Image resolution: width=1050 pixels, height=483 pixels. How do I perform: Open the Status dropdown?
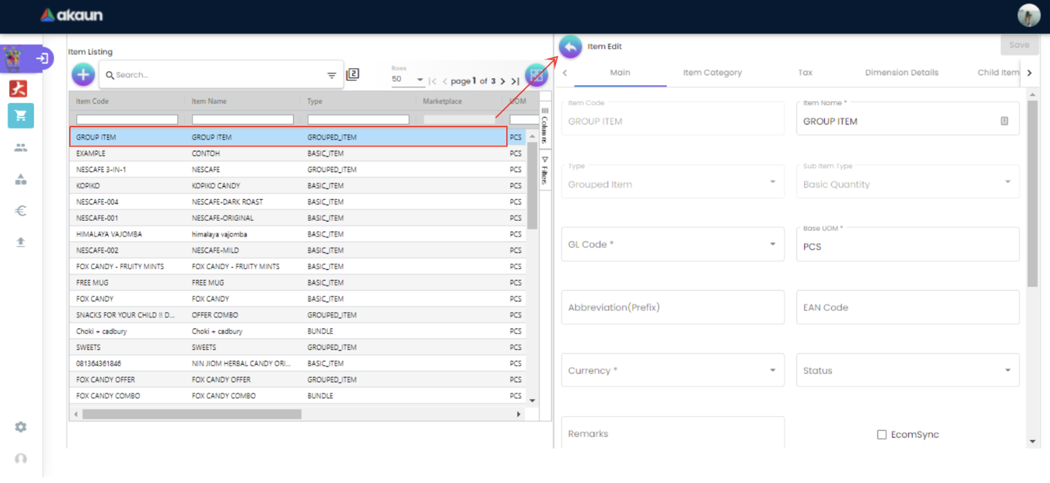pos(1007,370)
